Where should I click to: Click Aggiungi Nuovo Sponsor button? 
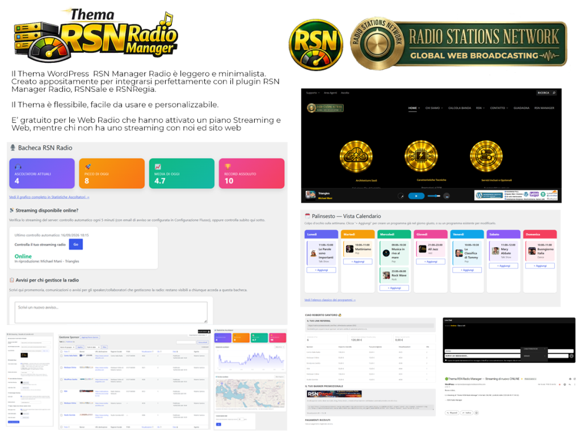click(x=90, y=338)
